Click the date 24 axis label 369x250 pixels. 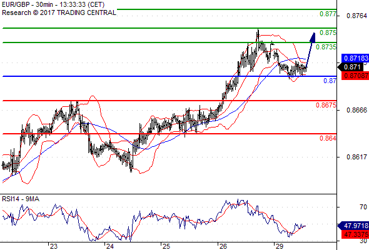click(x=110, y=246)
